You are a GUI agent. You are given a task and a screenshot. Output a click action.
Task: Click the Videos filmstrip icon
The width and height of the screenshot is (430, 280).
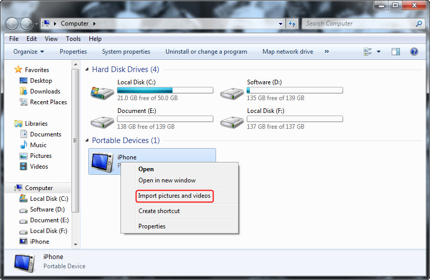click(23, 167)
